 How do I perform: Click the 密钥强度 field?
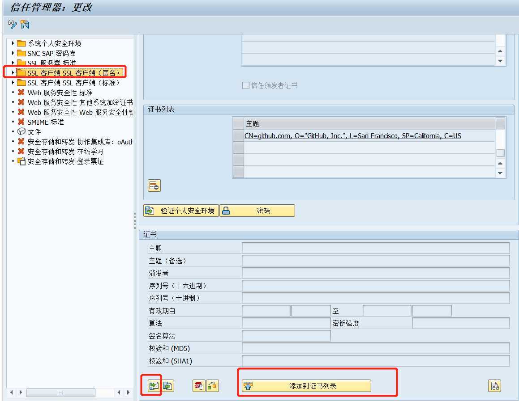point(461,323)
